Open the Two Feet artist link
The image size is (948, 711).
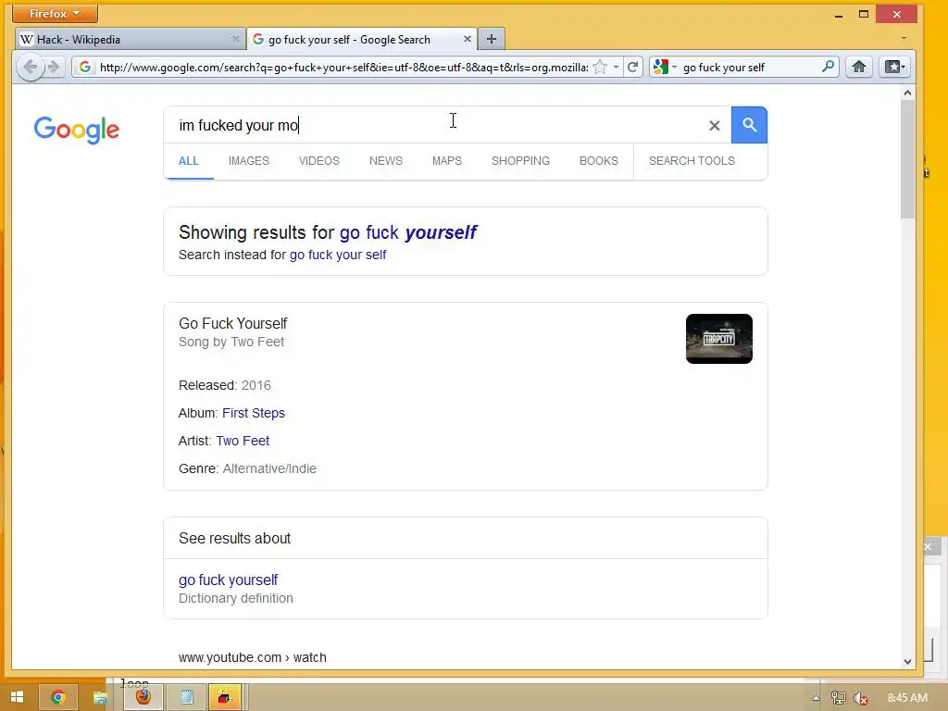click(243, 441)
